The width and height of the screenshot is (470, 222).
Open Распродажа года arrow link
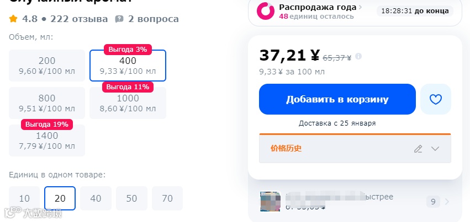[x=360, y=7]
